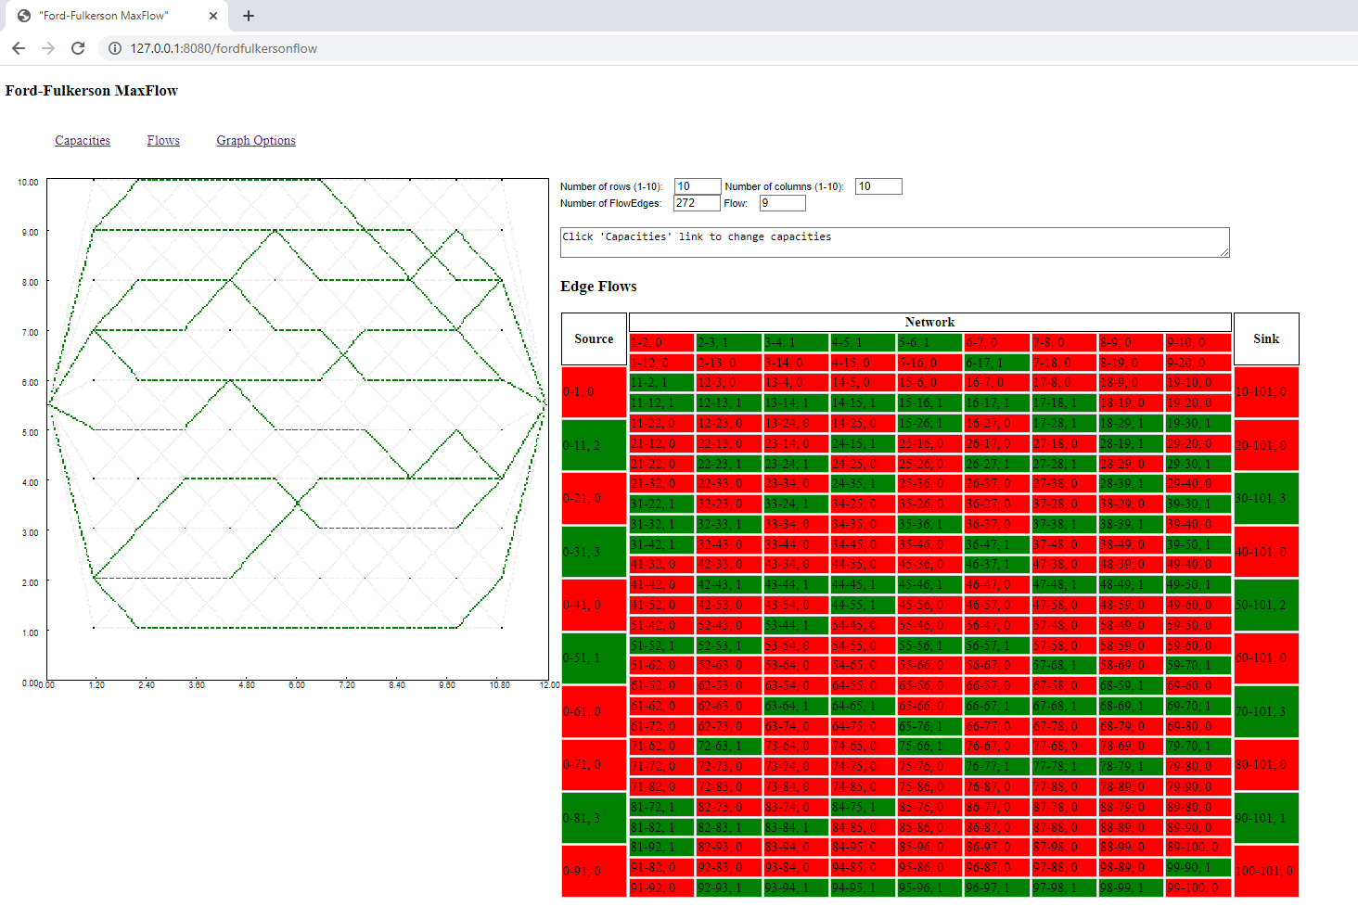Click the green edge cell 11-2, 1
Image resolution: width=1358 pixels, height=919 pixels.
(x=660, y=382)
